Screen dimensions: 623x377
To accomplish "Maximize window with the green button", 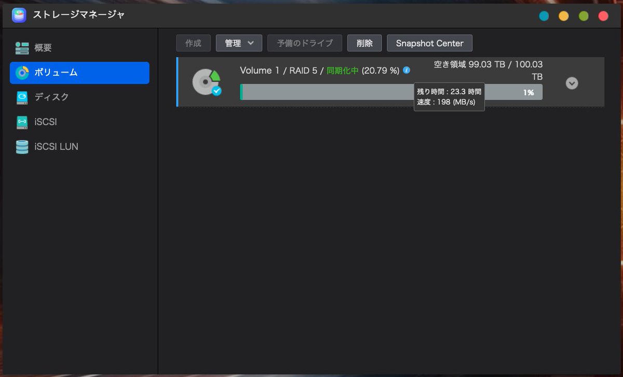I will [x=584, y=16].
